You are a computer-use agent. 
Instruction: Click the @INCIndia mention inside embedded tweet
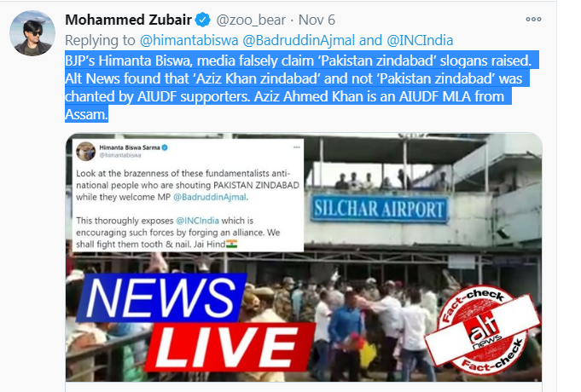pos(197,221)
